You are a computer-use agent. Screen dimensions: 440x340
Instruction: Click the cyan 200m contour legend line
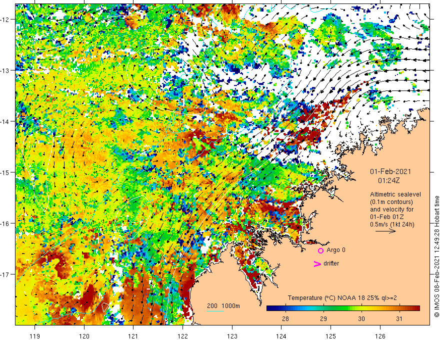215,311
